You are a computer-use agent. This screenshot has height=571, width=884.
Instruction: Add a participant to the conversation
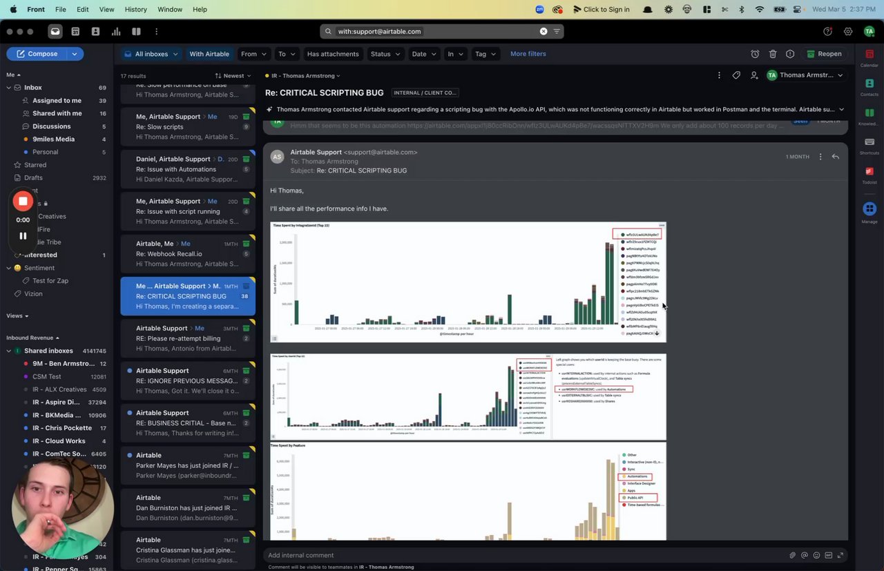click(754, 75)
